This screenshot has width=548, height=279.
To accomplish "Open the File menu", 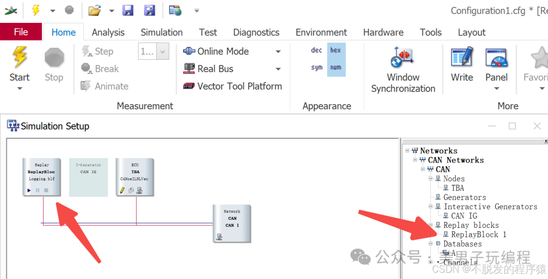I will pos(21,32).
